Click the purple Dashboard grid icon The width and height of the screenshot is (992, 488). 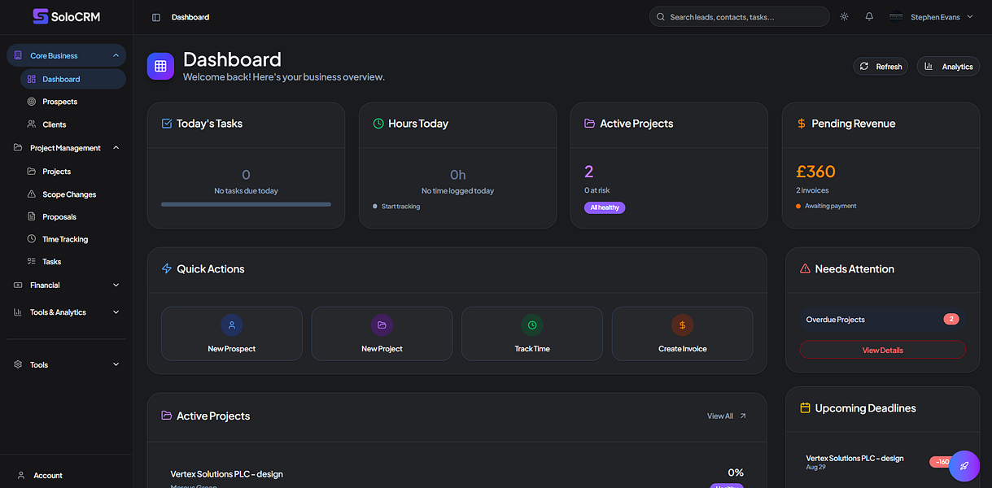coord(160,66)
